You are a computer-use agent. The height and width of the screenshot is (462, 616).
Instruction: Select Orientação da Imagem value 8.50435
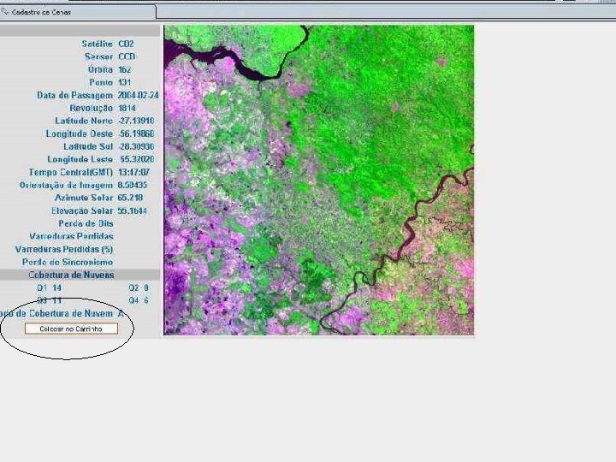click(133, 185)
